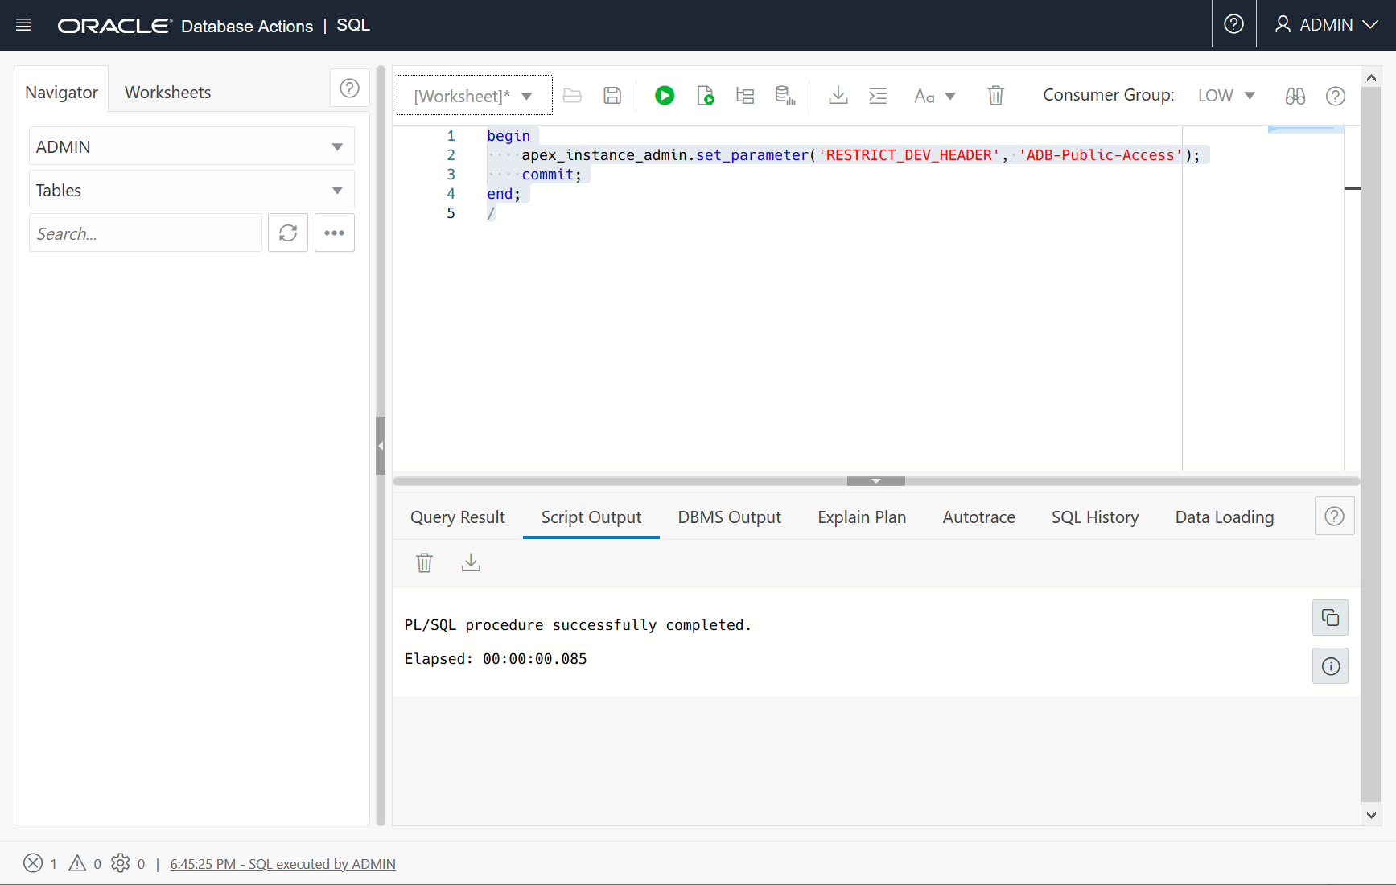Download the worksheet contents

click(x=838, y=95)
